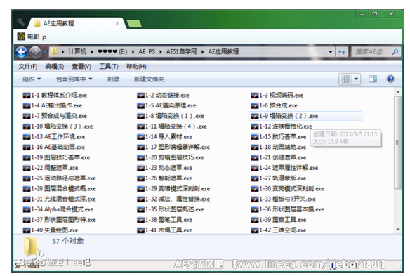Click icon of 1-9 塌陷变换 (2).exe
Screen dimensions: 410x276
[x=255, y=116]
